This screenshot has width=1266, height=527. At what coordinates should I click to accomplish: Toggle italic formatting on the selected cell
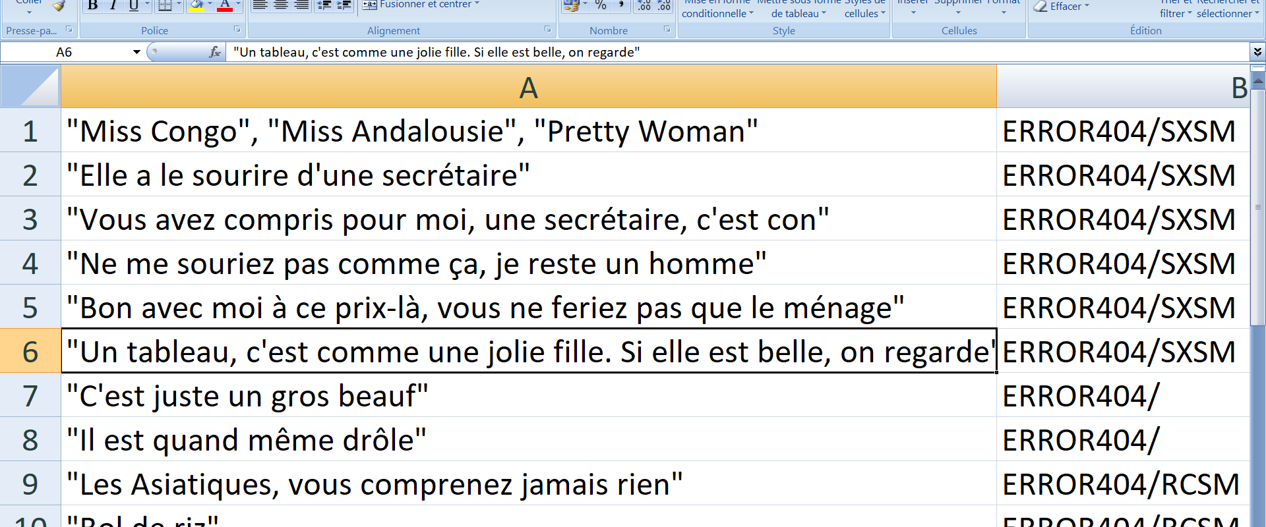(x=113, y=6)
